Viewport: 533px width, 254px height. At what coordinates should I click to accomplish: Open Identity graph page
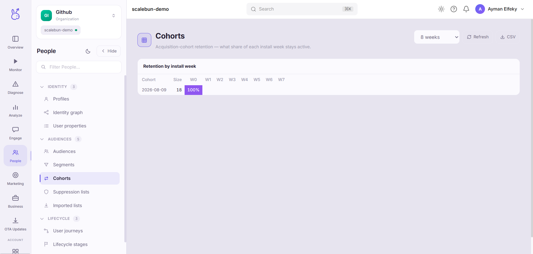80,112
